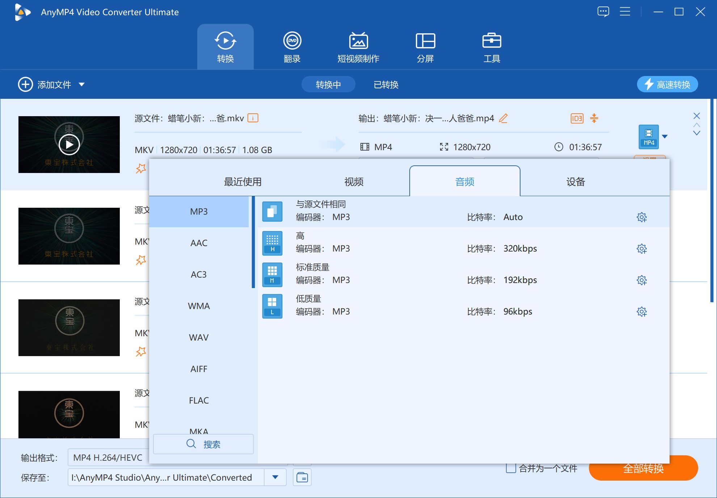Click the MP4 output format icon
Viewport: 717px width, 498px height.
point(649,137)
